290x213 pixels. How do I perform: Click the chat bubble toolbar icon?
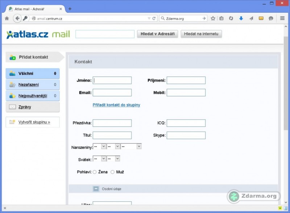tap(271, 18)
